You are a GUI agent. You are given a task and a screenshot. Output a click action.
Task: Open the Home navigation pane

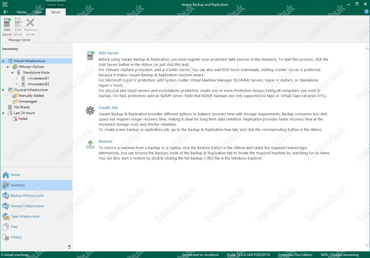36,175
